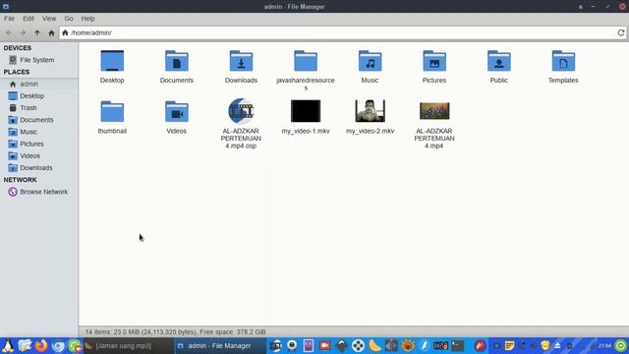This screenshot has height=354, width=629.
Task: Launch Firefox from the taskbar
Action: (x=41, y=345)
